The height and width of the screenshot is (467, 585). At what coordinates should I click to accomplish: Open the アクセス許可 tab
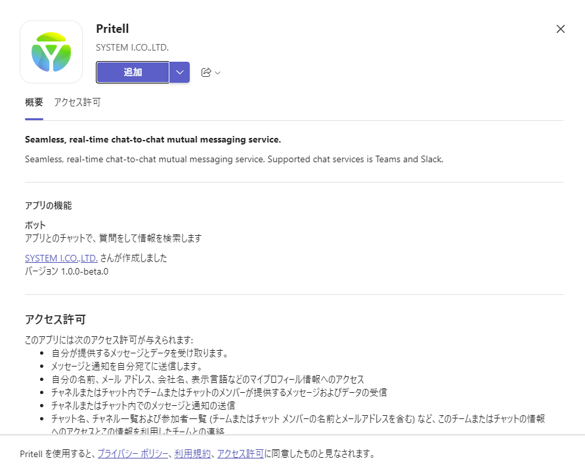click(x=77, y=102)
